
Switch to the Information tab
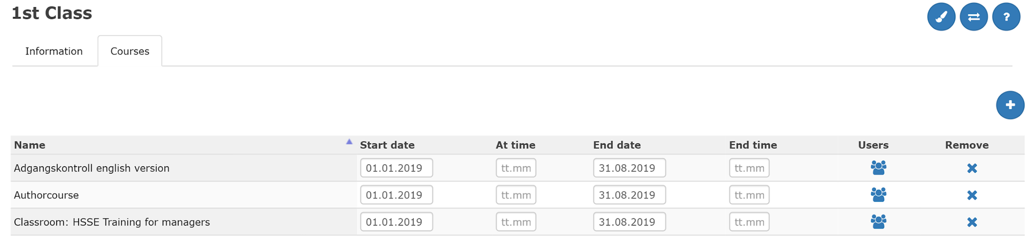coord(54,51)
